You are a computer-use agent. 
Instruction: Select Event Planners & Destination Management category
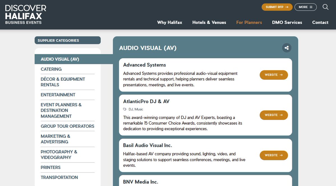click(x=61, y=110)
